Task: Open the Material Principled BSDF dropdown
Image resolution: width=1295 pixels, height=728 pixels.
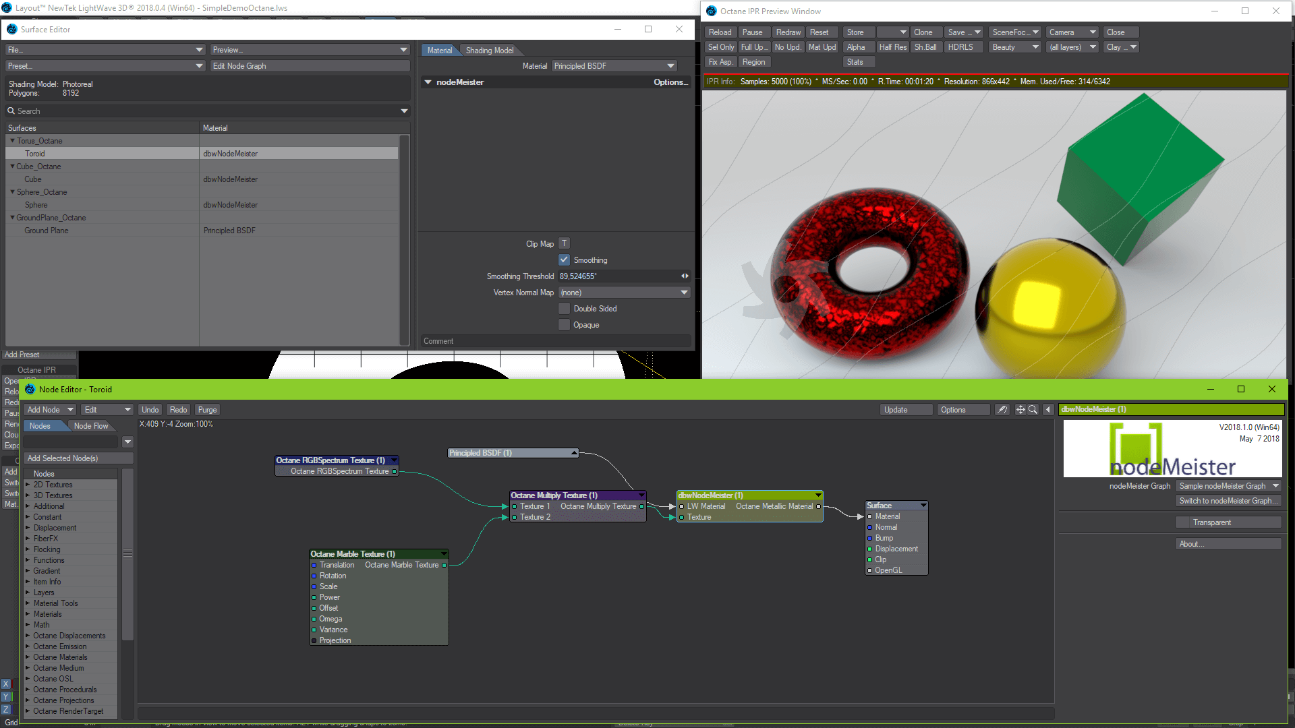Action: point(614,66)
